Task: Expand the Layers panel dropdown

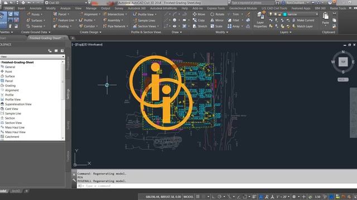Action: [x=286, y=32]
